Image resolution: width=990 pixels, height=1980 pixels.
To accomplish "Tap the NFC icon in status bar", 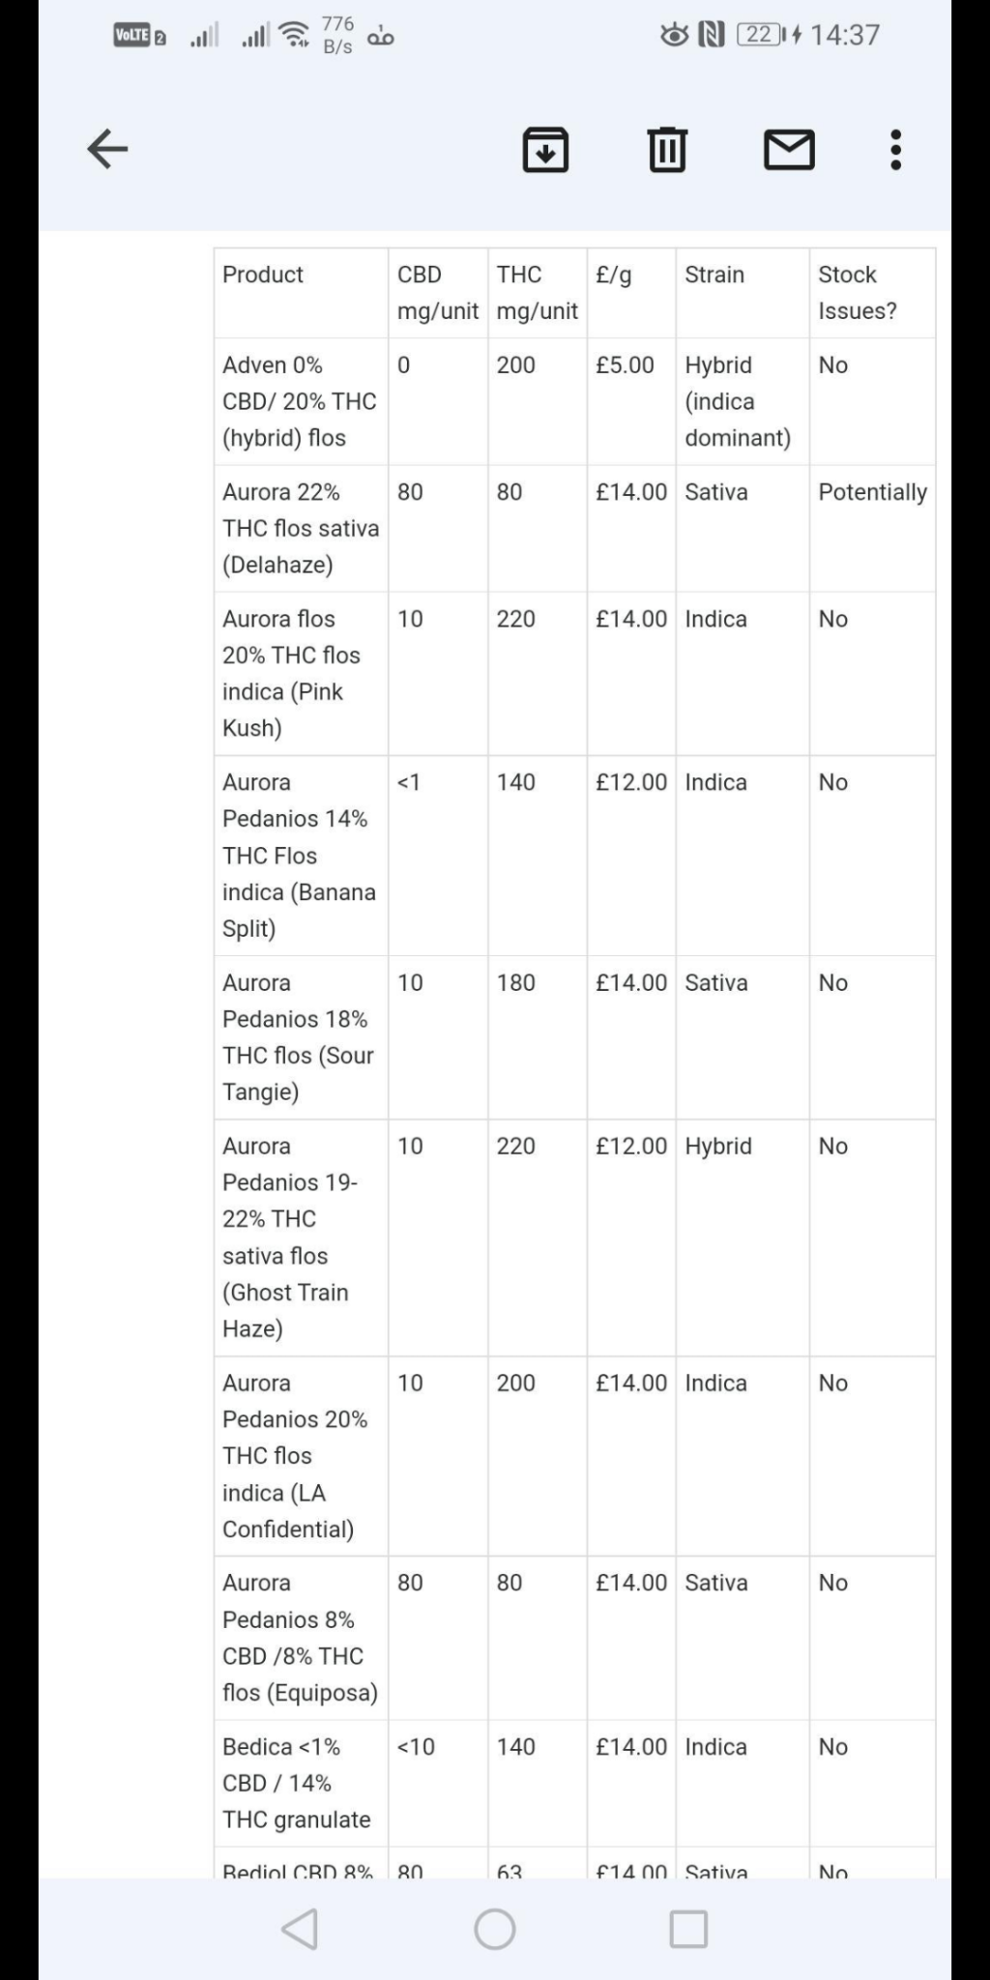I will pos(711,36).
